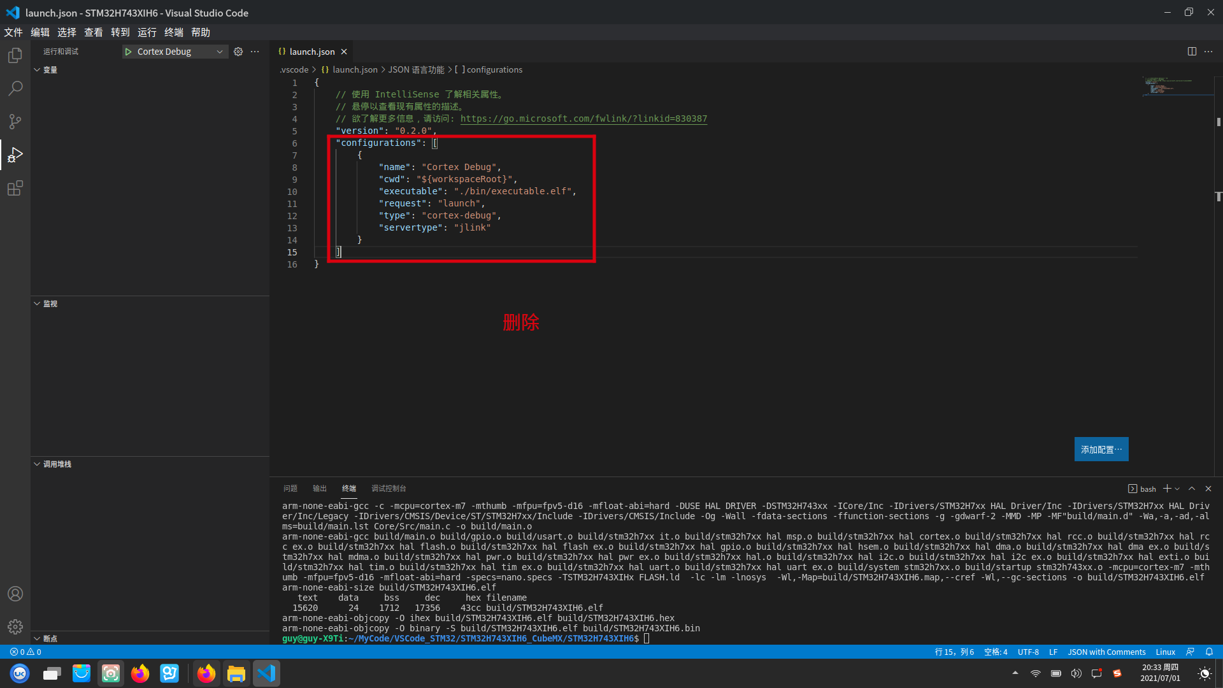
Task: Open the 选择 menu
Action: click(x=67, y=32)
